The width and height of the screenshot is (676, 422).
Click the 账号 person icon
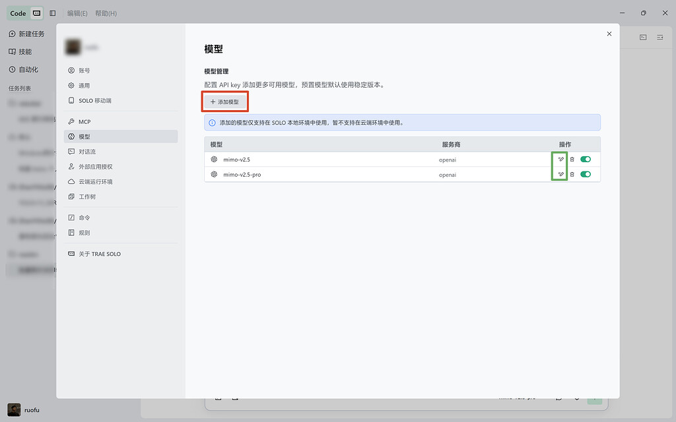71,70
